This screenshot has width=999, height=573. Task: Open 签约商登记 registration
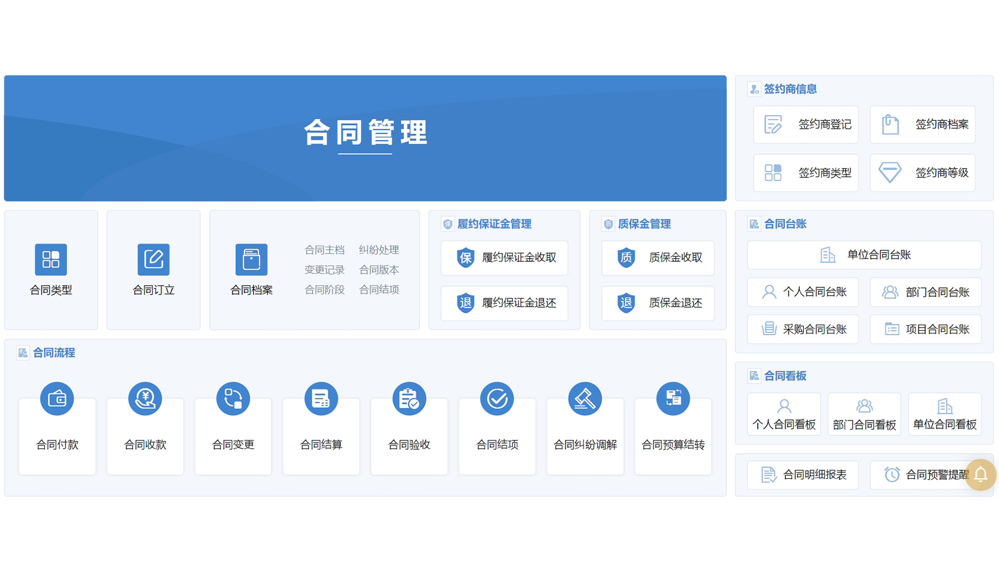[x=806, y=124]
